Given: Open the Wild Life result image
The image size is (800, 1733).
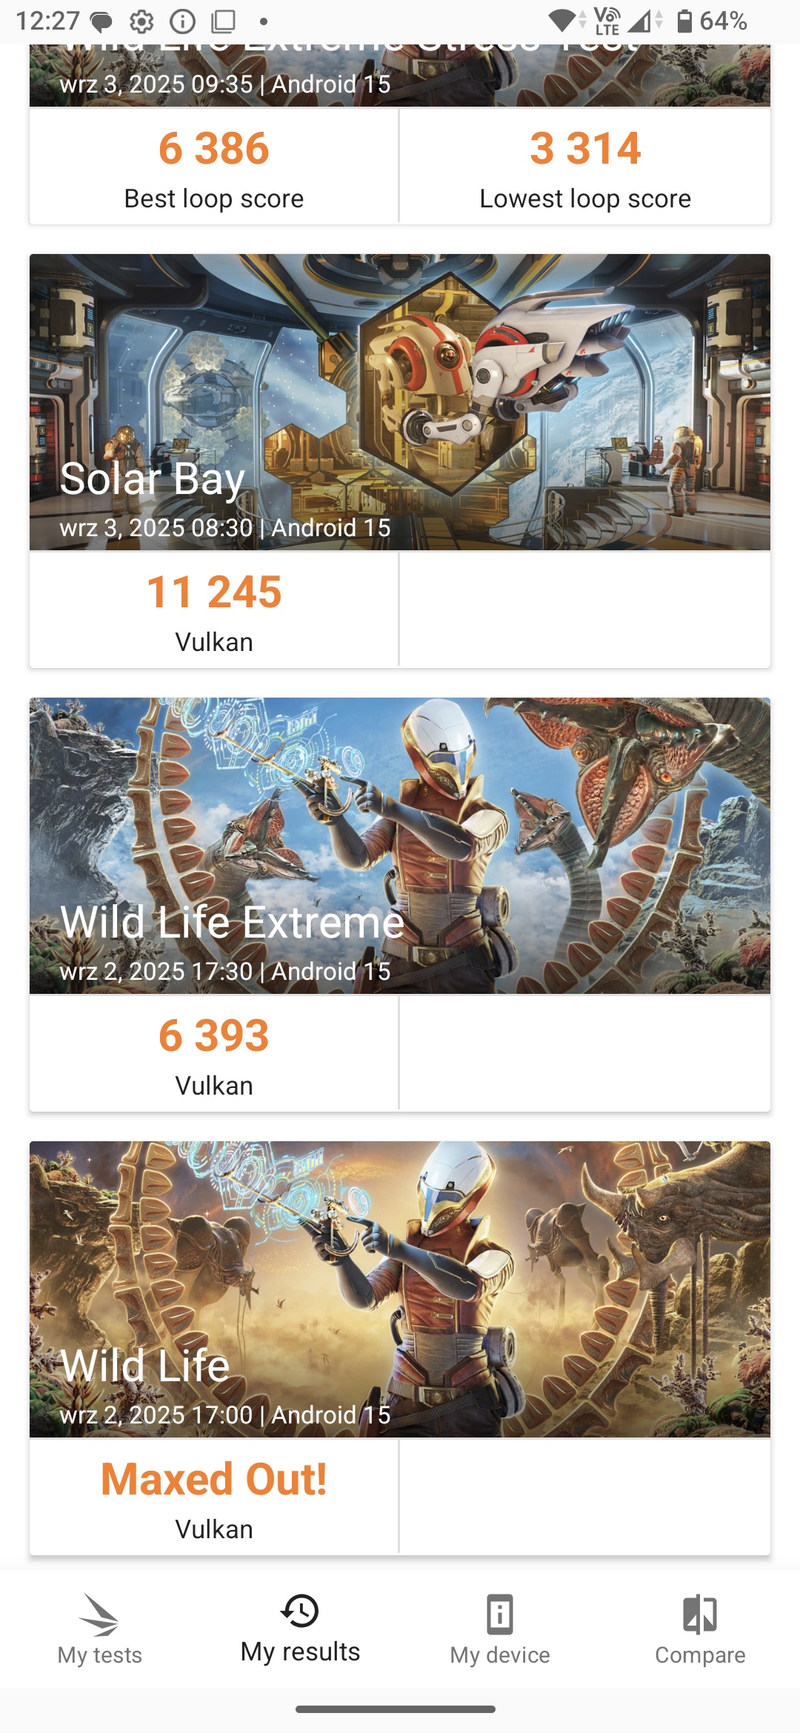Looking at the screenshot, I should tap(400, 1289).
